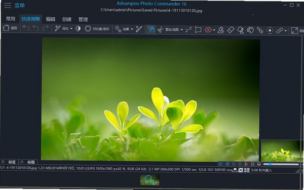Click the 返回 home icon
This screenshot has height=190, width=304.
tap(6, 28)
